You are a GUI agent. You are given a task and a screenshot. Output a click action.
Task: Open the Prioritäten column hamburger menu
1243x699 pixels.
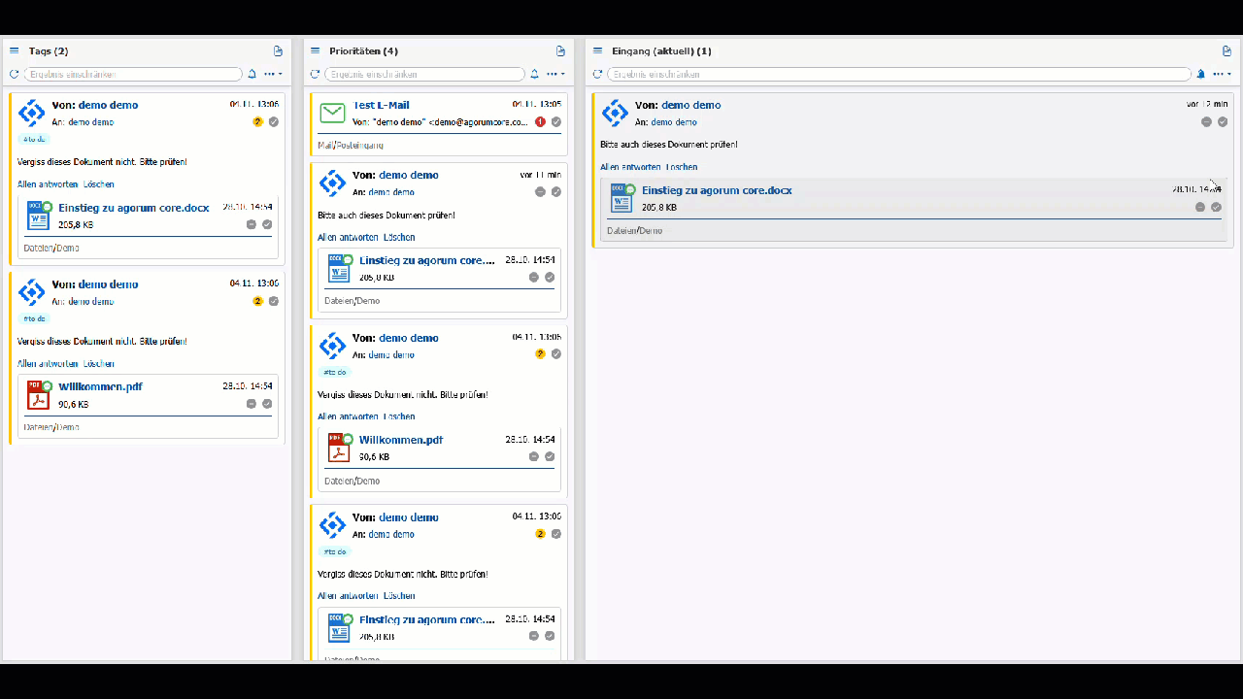coord(315,50)
